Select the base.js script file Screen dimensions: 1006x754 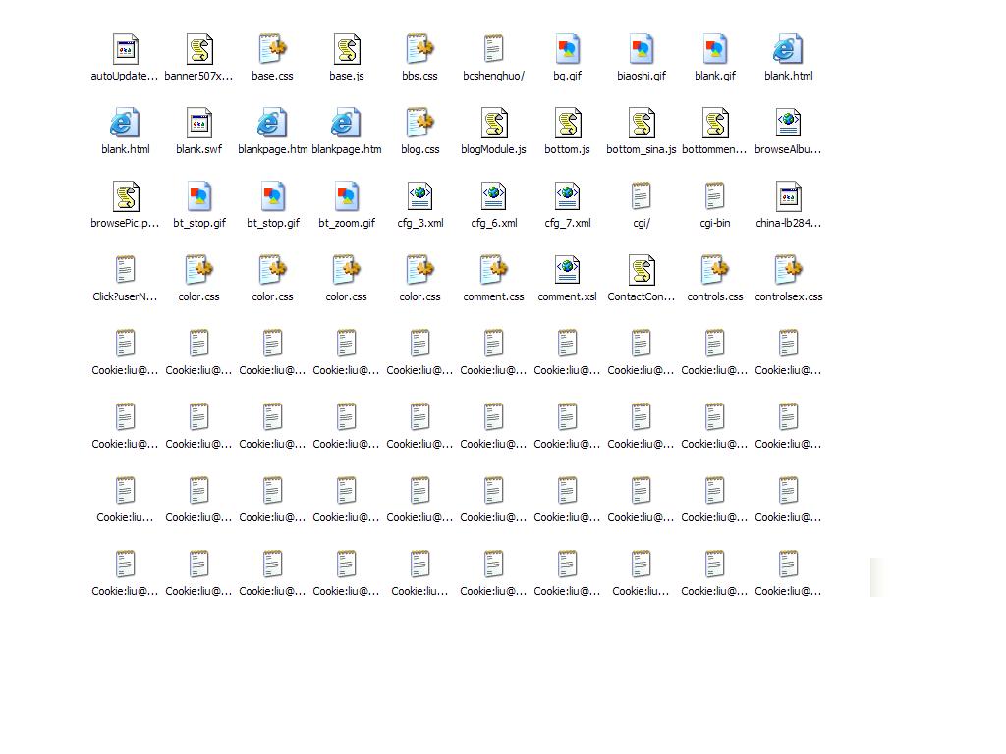pos(346,50)
